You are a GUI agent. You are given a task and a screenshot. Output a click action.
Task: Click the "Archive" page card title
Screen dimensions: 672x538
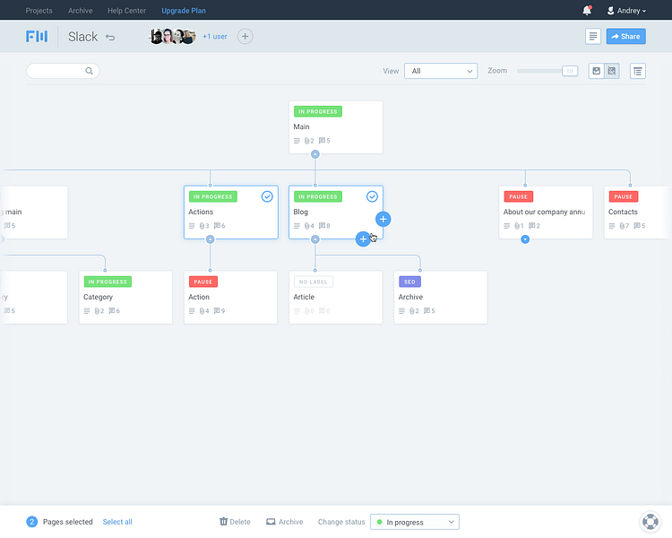tap(410, 297)
